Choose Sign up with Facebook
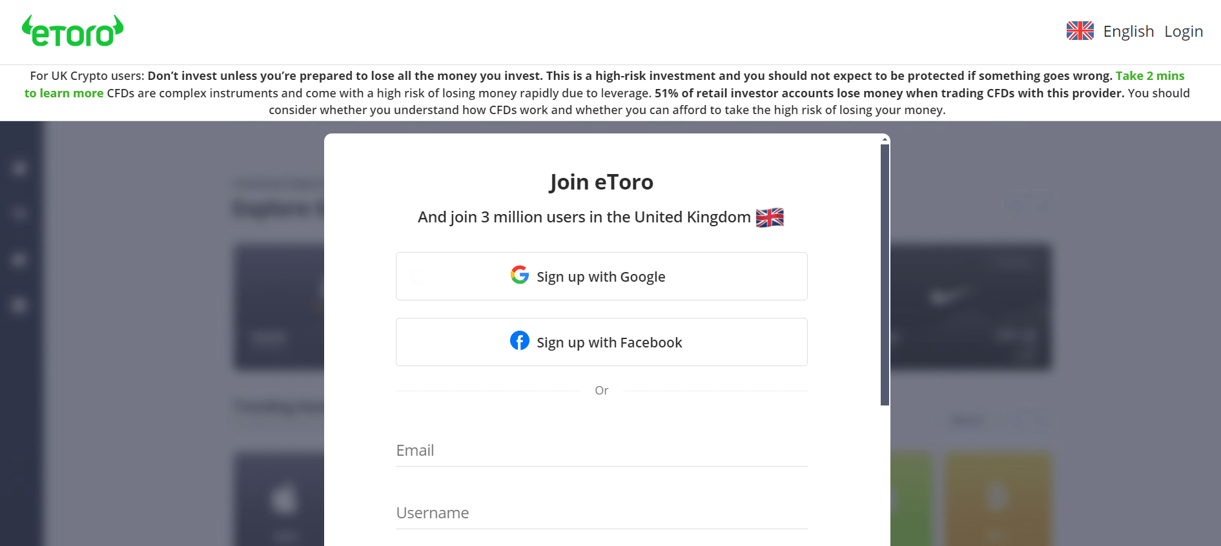Image resolution: width=1221 pixels, height=546 pixels. (601, 342)
